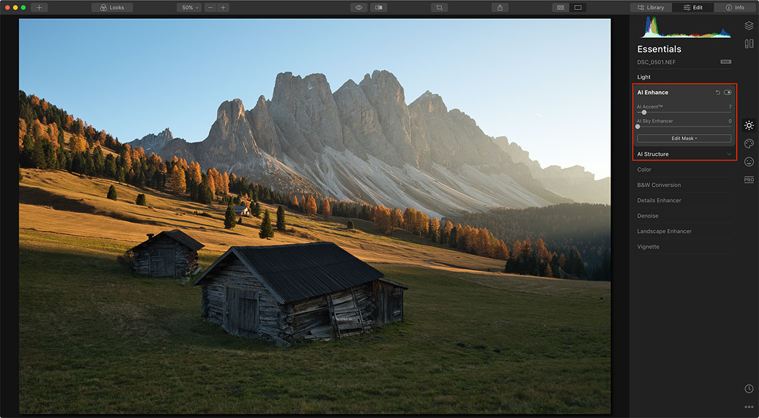Viewport: 759px width, 418px height.
Task: Reset AI Enhance with undo arrow
Action: tap(718, 92)
